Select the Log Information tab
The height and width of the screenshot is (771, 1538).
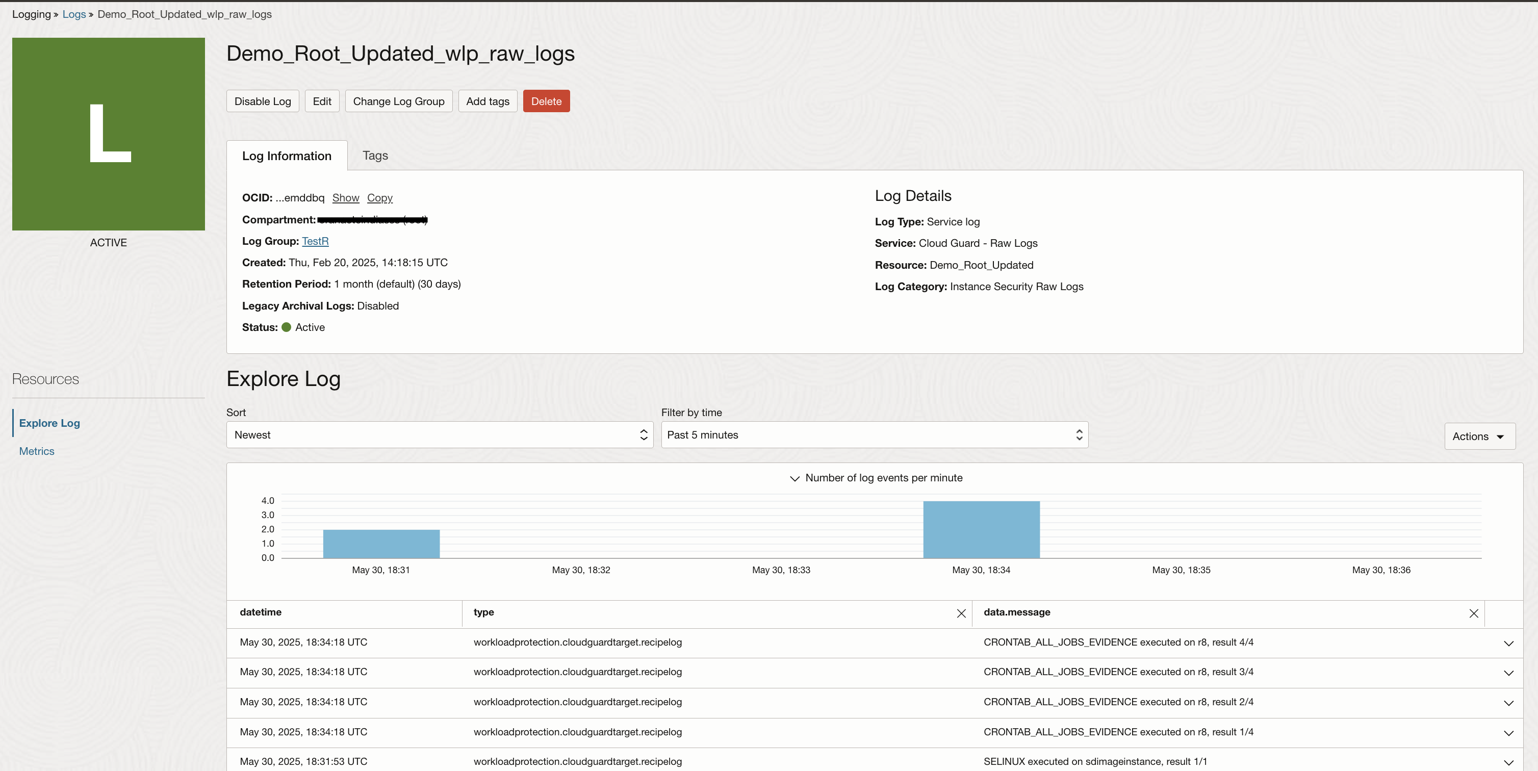287,156
